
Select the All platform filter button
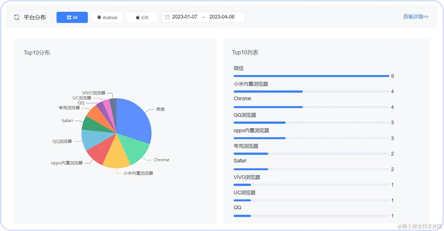click(x=72, y=17)
